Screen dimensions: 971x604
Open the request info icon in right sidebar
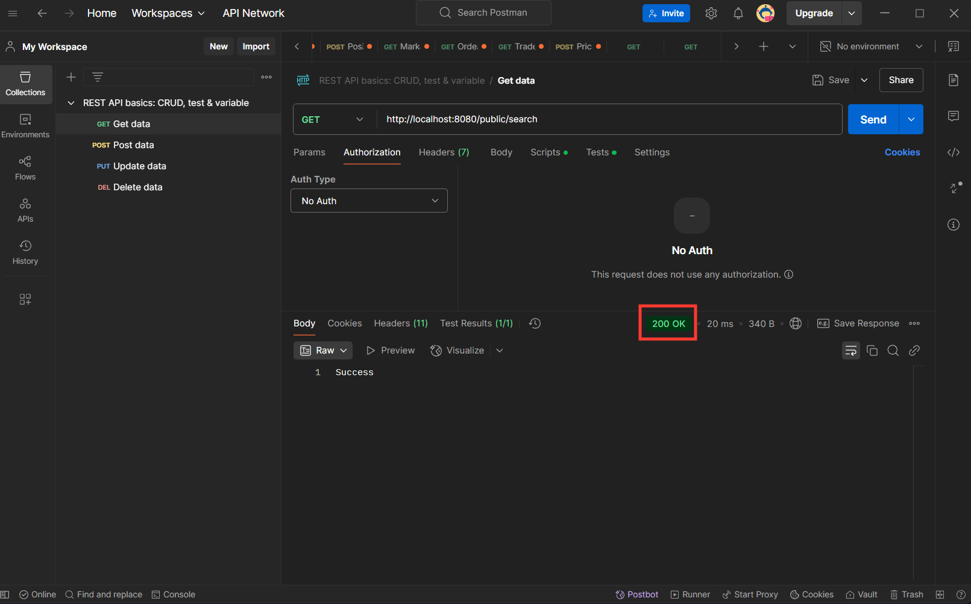[954, 225]
